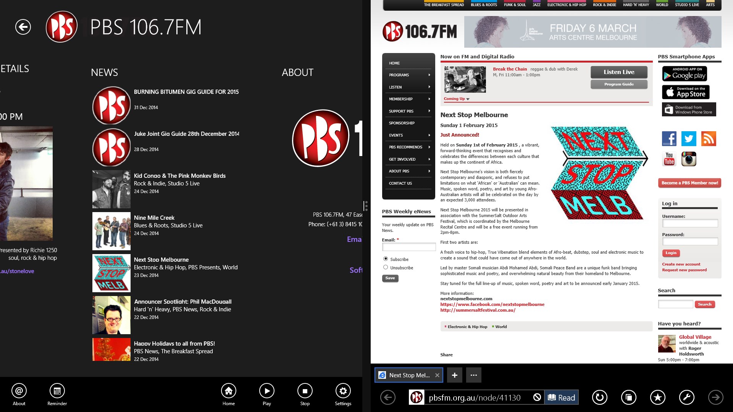733x412 pixels.
Task: Select the Jazz genre tab
Action: click(536, 4)
